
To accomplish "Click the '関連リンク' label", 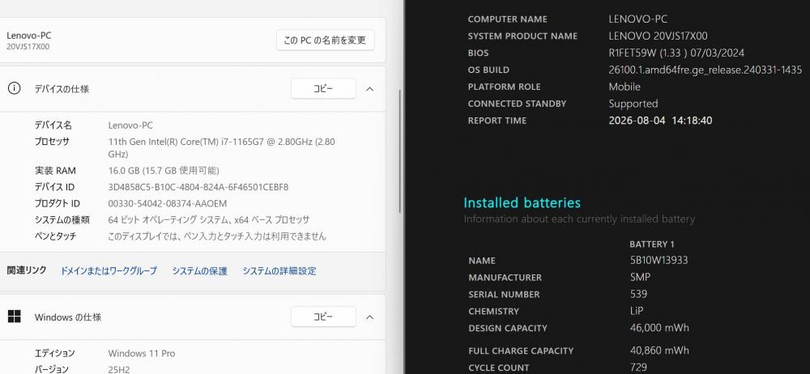I will click(x=27, y=270).
